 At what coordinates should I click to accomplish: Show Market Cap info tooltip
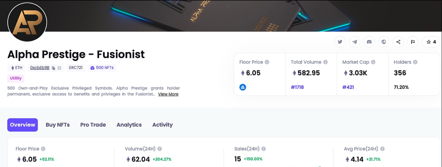pyautogui.click(x=373, y=62)
